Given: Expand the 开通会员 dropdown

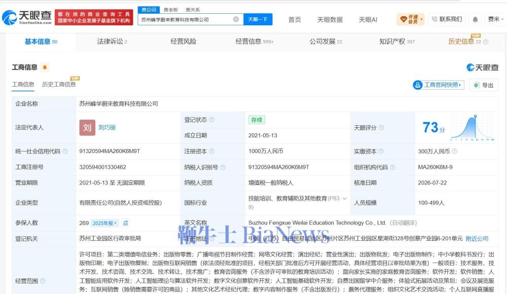Looking at the screenshot, I should [x=411, y=19].
